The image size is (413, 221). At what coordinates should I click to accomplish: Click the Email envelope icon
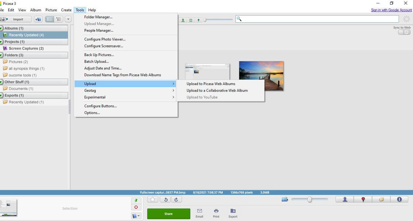pyautogui.click(x=199, y=211)
